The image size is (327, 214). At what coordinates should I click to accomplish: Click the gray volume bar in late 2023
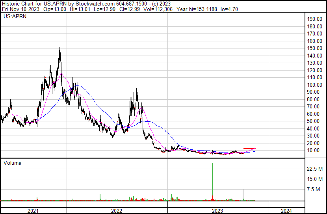point(243,195)
